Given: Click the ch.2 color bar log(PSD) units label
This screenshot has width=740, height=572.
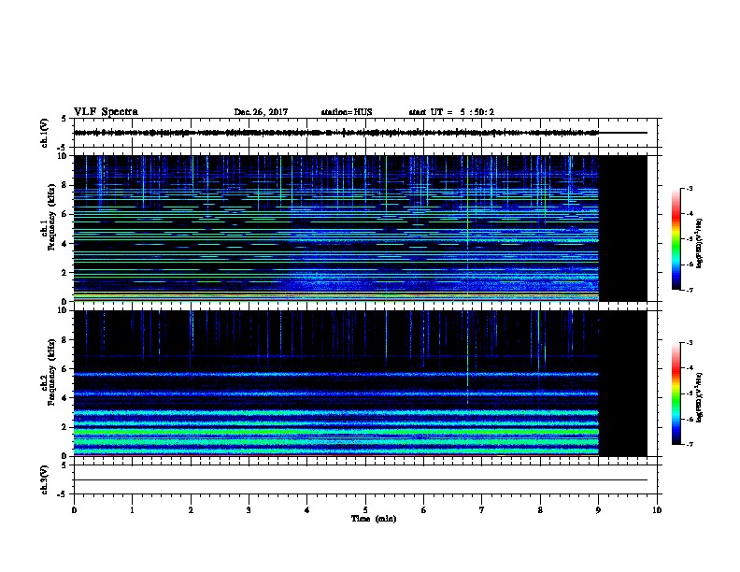Looking at the screenshot, I should coord(700,398).
